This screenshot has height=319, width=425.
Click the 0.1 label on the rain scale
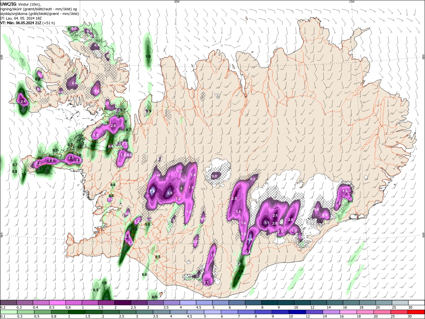coord(3,317)
